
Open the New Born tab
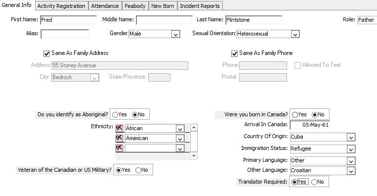[x=163, y=6]
